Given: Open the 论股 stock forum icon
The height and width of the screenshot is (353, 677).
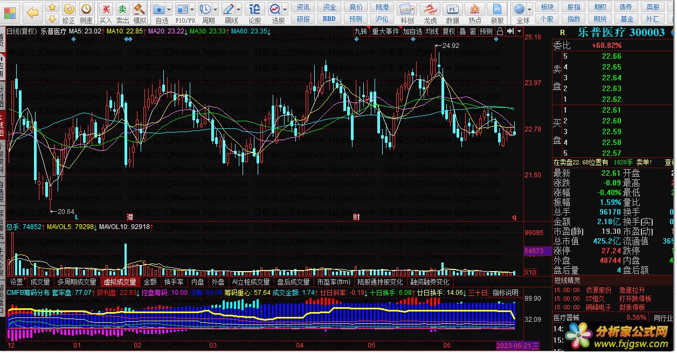Looking at the screenshot, I should [x=255, y=13].
